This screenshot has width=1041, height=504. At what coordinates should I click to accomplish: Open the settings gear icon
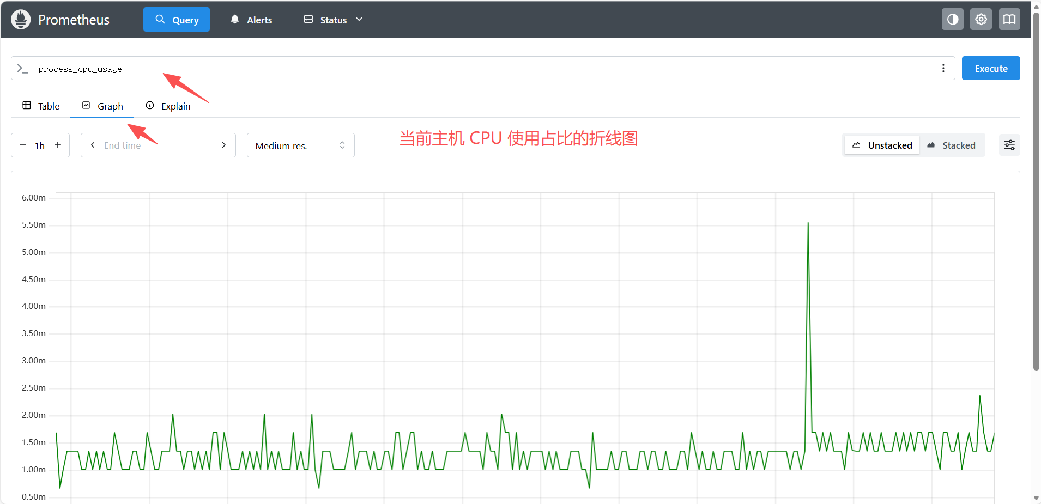(x=981, y=19)
